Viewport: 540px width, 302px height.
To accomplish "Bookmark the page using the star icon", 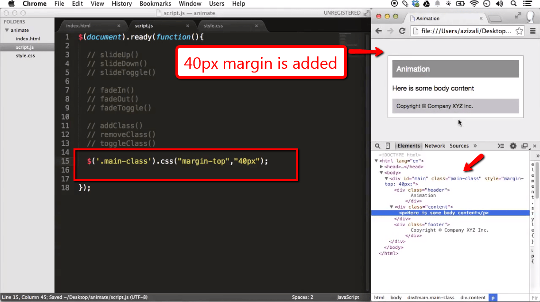I will pos(519,30).
